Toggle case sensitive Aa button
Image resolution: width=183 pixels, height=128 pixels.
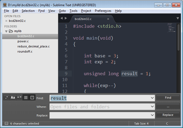point(13,98)
